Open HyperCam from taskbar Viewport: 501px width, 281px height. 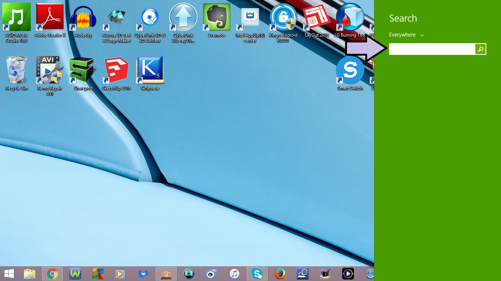[325, 274]
